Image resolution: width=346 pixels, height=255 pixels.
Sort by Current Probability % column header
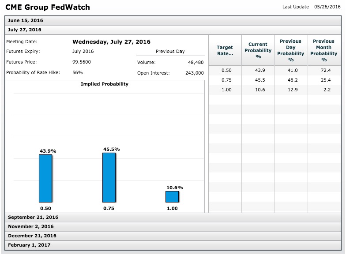[258, 50]
